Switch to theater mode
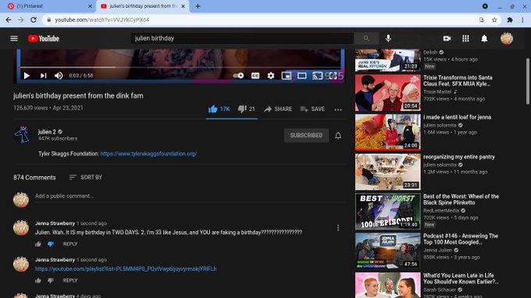Viewport: 531px width, 298px height. coord(301,76)
